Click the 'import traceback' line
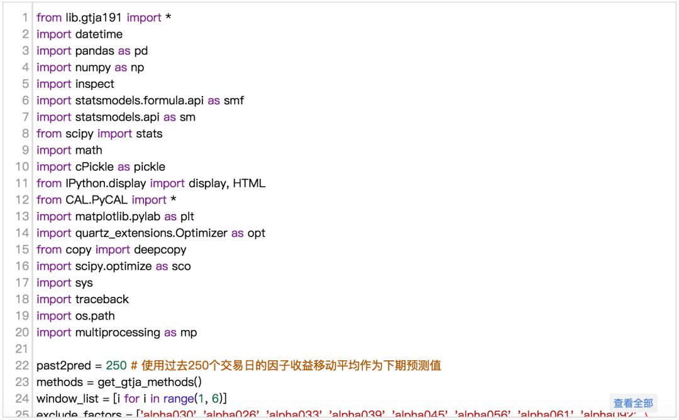Viewport: 679px width, 420px height. [82, 299]
